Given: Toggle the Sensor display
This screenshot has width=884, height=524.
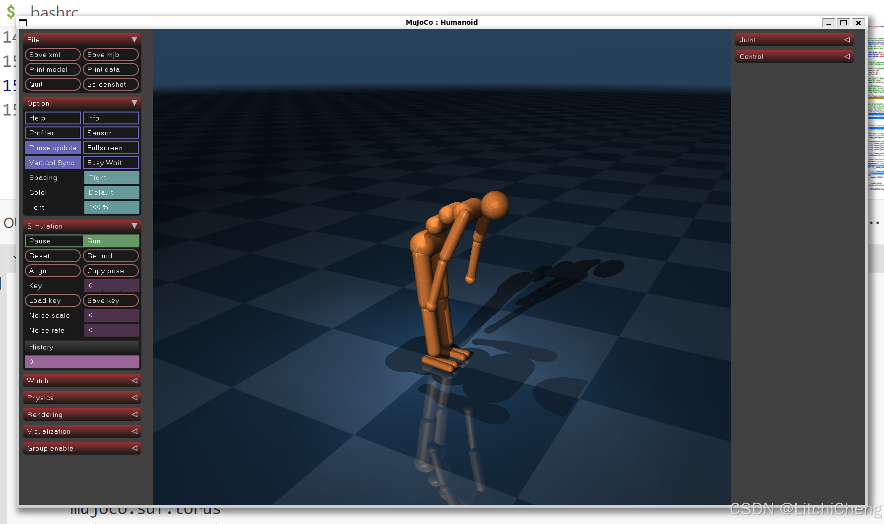Looking at the screenshot, I should (111, 133).
